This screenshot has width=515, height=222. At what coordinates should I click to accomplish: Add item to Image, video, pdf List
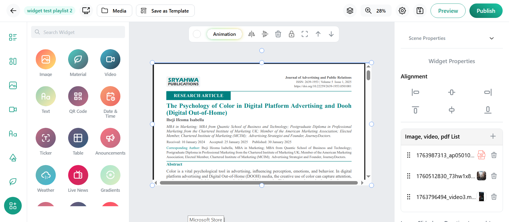point(493,136)
